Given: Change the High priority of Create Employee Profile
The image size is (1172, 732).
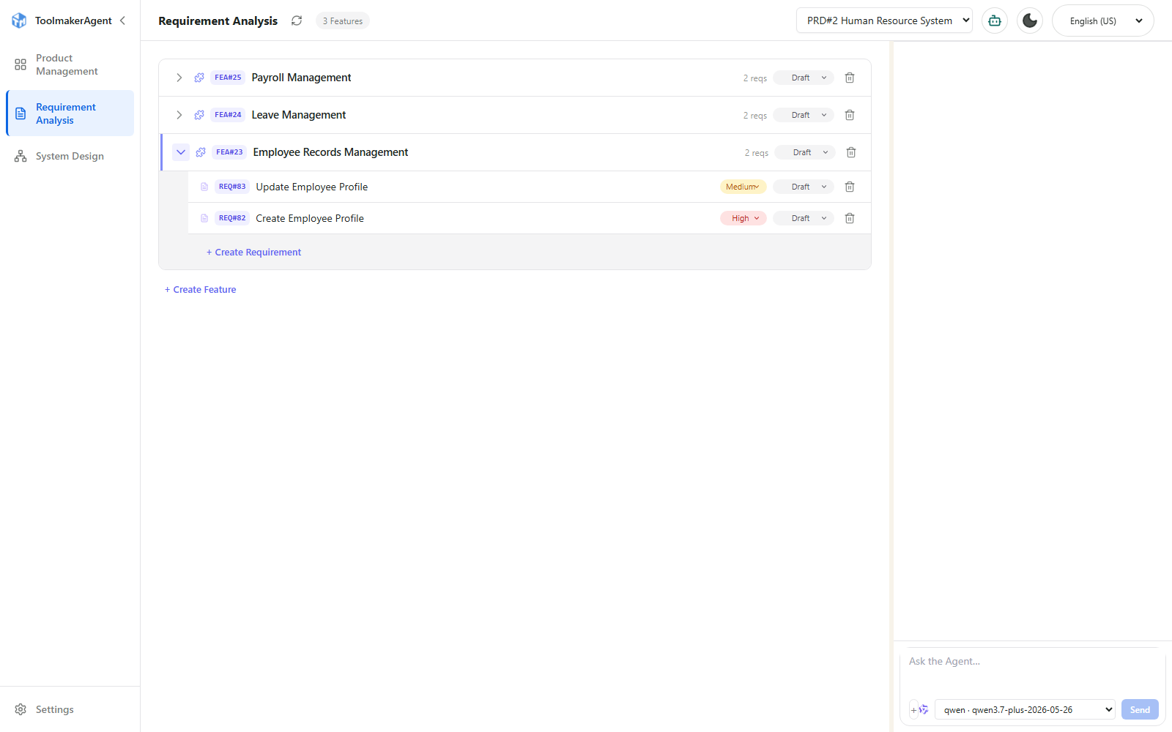Looking at the screenshot, I should tap(743, 218).
